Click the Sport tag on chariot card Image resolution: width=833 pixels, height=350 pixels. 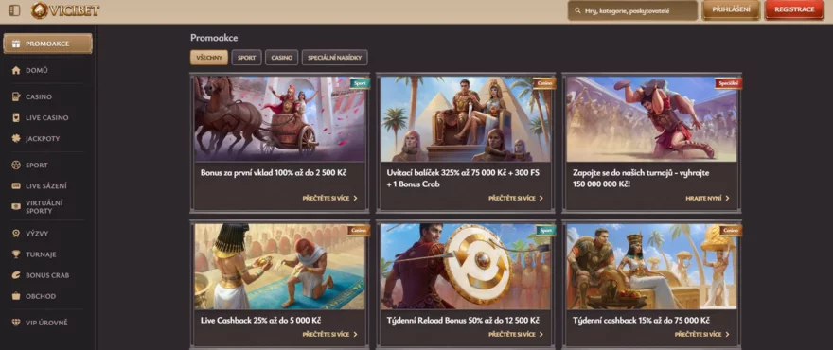360,83
